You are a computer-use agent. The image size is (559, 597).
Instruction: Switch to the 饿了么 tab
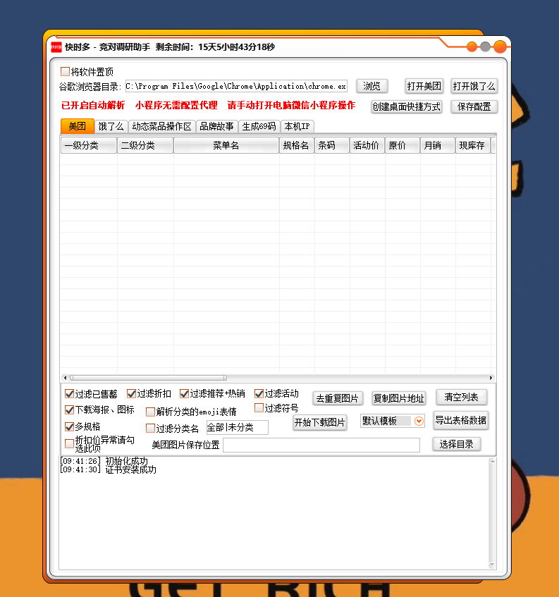coord(111,126)
